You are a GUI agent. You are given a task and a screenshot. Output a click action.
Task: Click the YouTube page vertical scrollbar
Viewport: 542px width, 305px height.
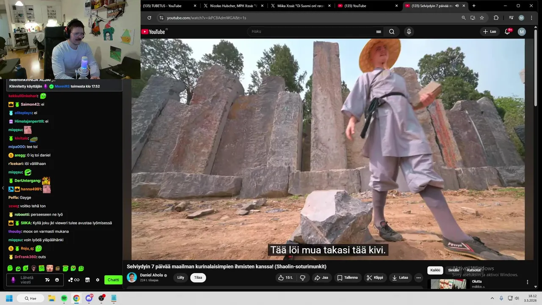coord(535,68)
